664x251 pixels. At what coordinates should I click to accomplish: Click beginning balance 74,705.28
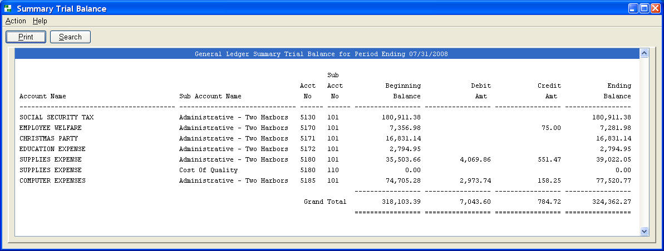pyautogui.click(x=403, y=181)
